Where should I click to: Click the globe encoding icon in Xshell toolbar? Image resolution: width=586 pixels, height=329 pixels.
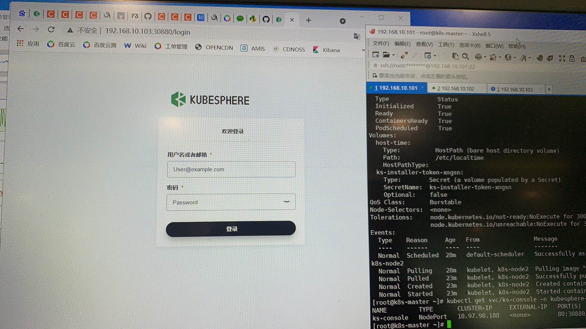pos(508,57)
